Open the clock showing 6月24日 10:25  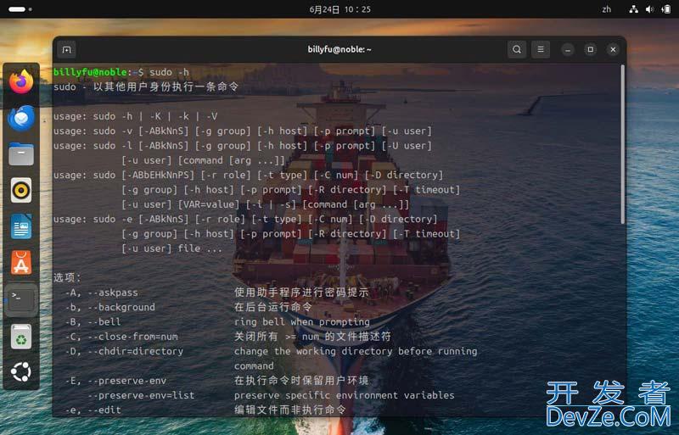[x=340, y=9]
